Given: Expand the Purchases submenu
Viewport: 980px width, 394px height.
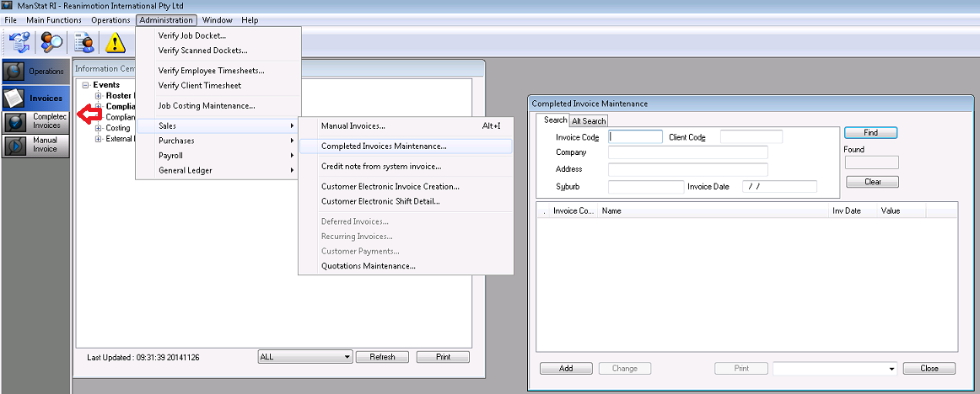Looking at the screenshot, I should 176,141.
